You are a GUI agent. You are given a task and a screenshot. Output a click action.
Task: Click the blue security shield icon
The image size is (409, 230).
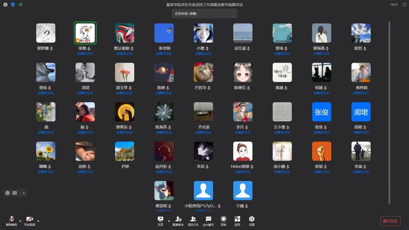(x=12, y=4)
